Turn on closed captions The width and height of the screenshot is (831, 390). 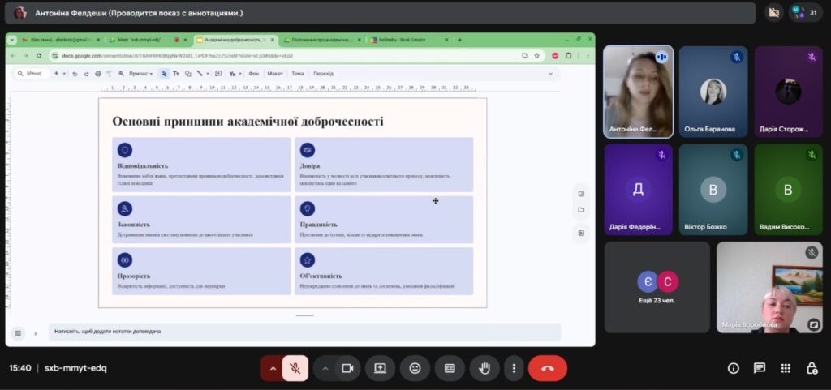450,368
